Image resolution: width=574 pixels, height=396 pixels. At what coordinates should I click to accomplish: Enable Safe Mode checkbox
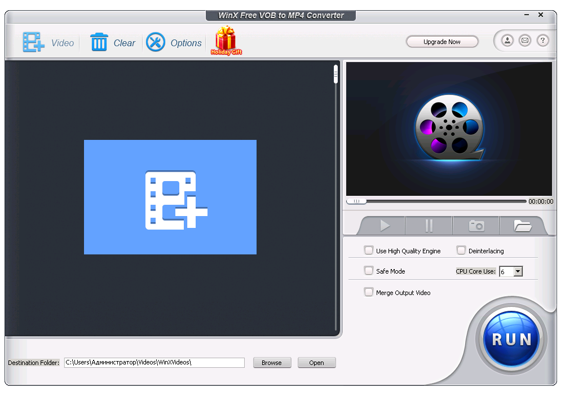[x=369, y=271]
